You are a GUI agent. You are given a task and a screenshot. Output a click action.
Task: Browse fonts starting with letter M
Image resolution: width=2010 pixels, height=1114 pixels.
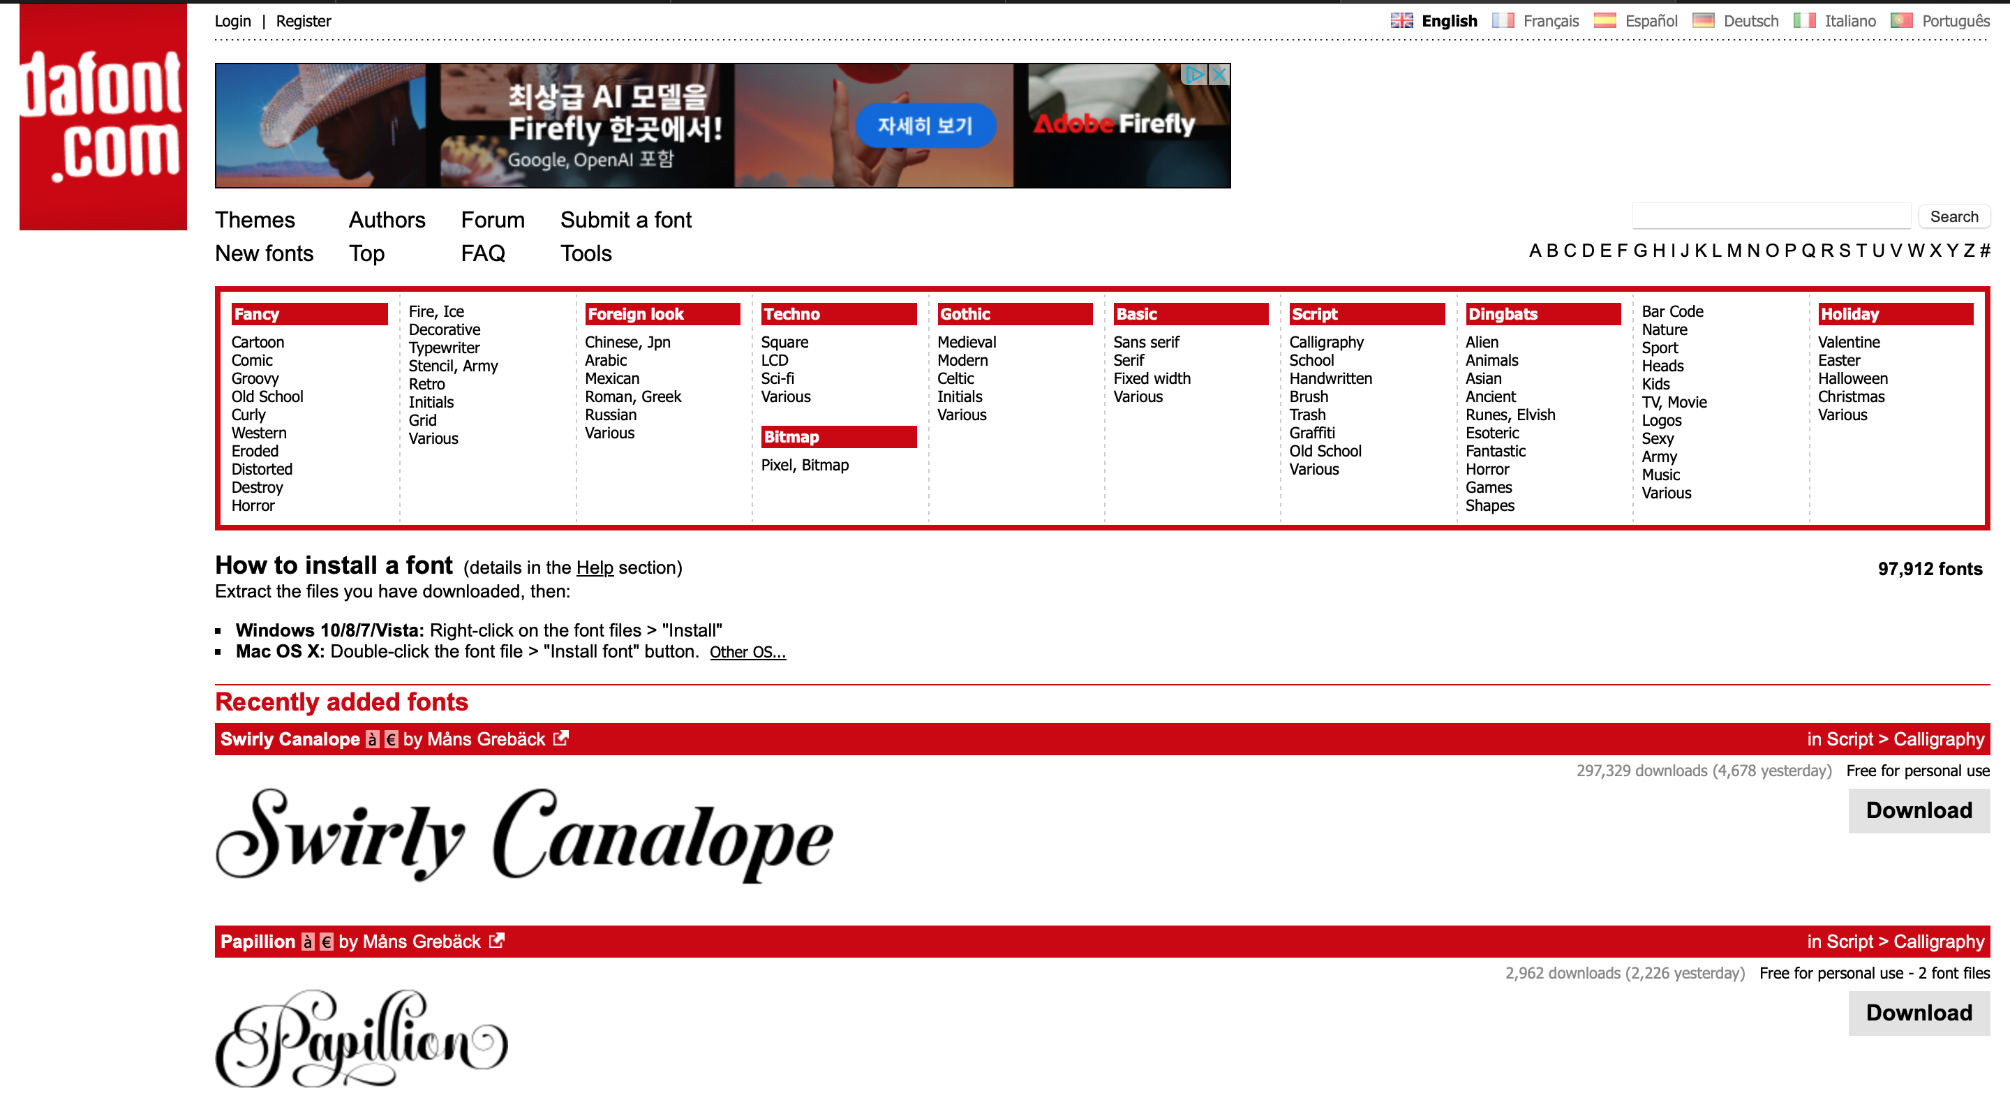(1734, 251)
